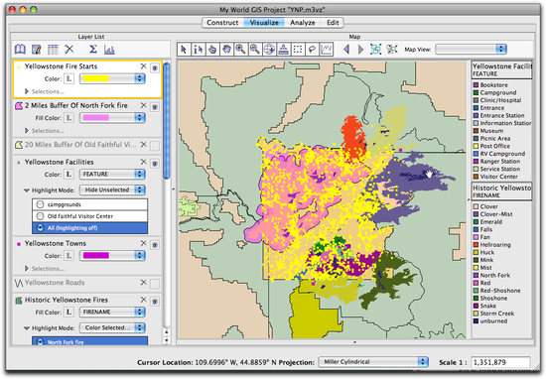This screenshot has width=546, height=379.
Task: Click the zoom to full extent globe icon
Action: click(x=269, y=50)
